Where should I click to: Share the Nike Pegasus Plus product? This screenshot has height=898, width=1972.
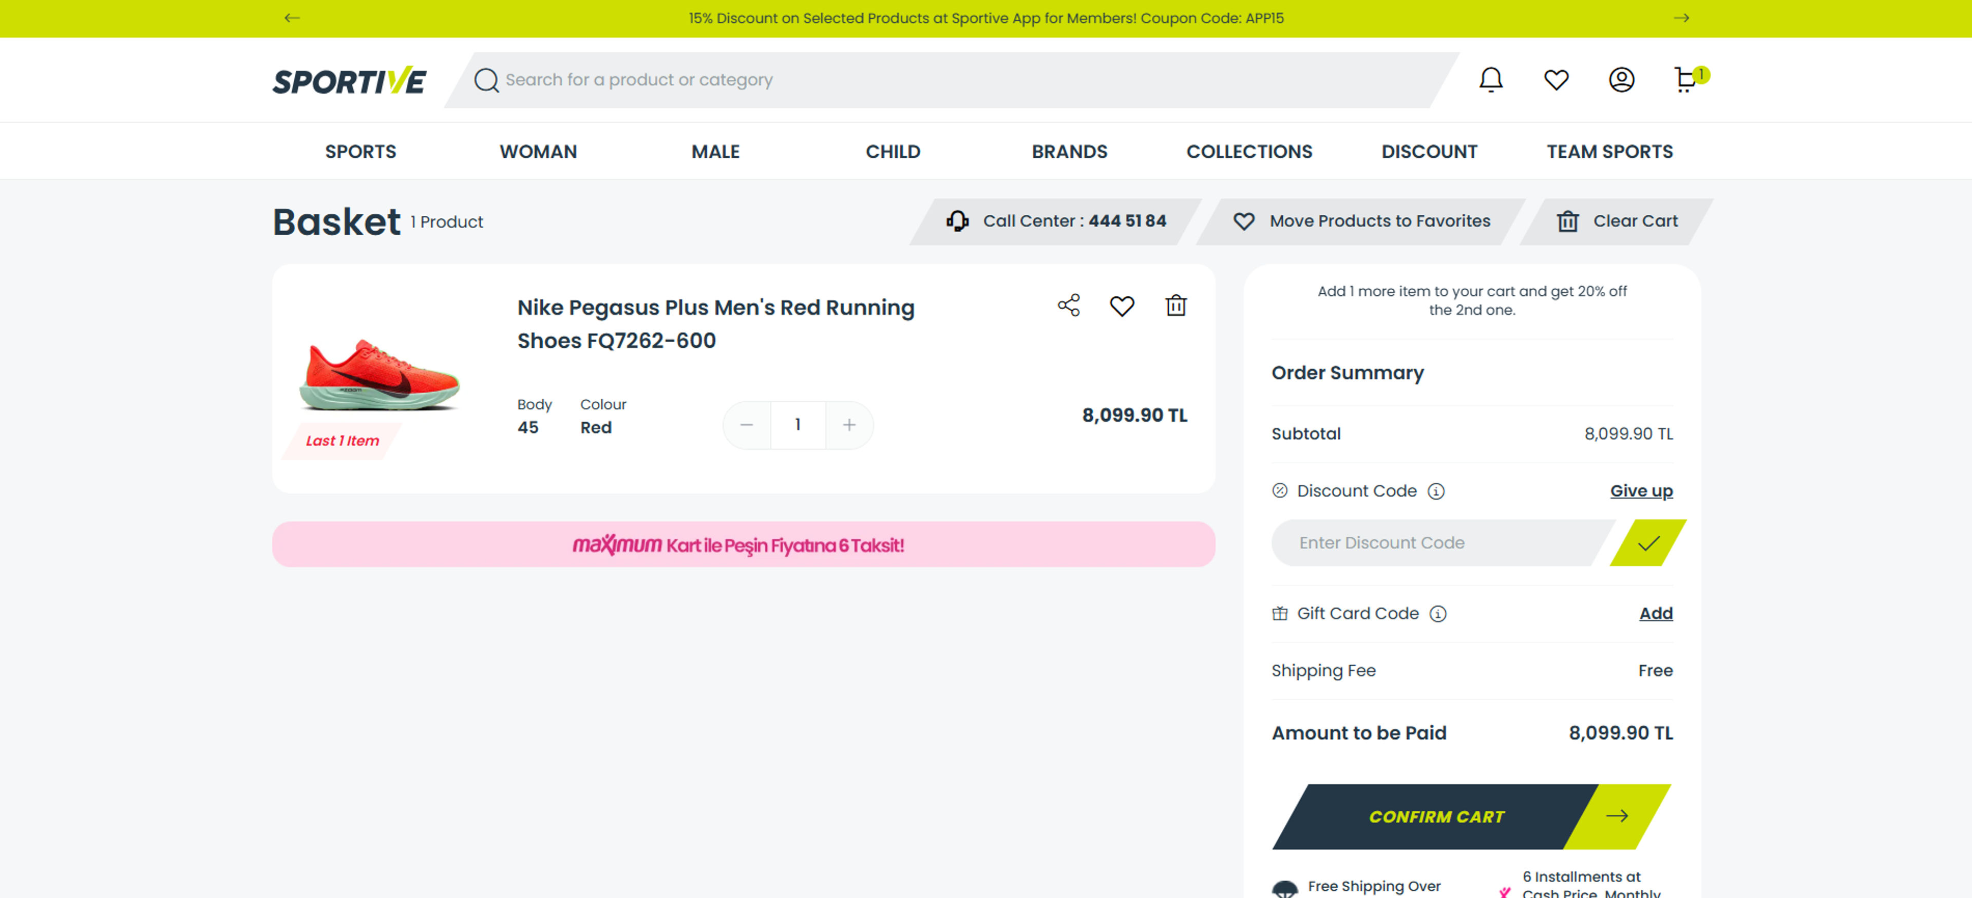coord(1069,306)
